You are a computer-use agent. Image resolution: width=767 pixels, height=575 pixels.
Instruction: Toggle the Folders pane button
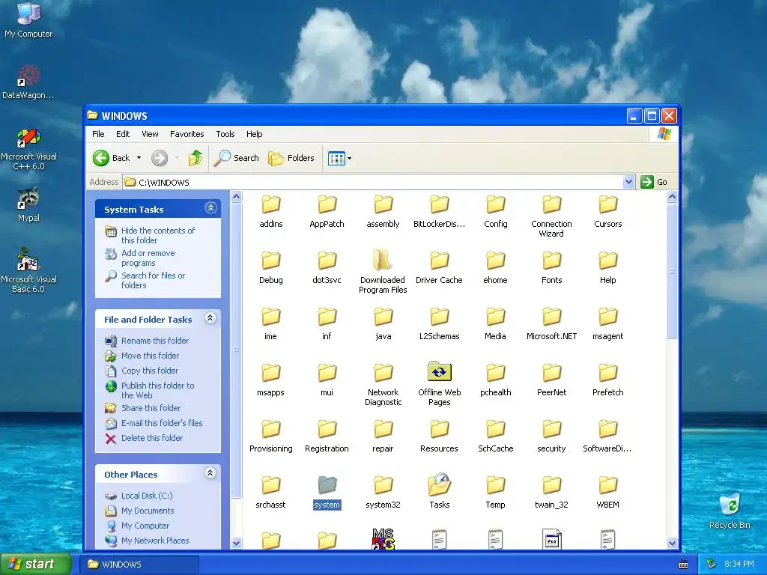[291, 158]
